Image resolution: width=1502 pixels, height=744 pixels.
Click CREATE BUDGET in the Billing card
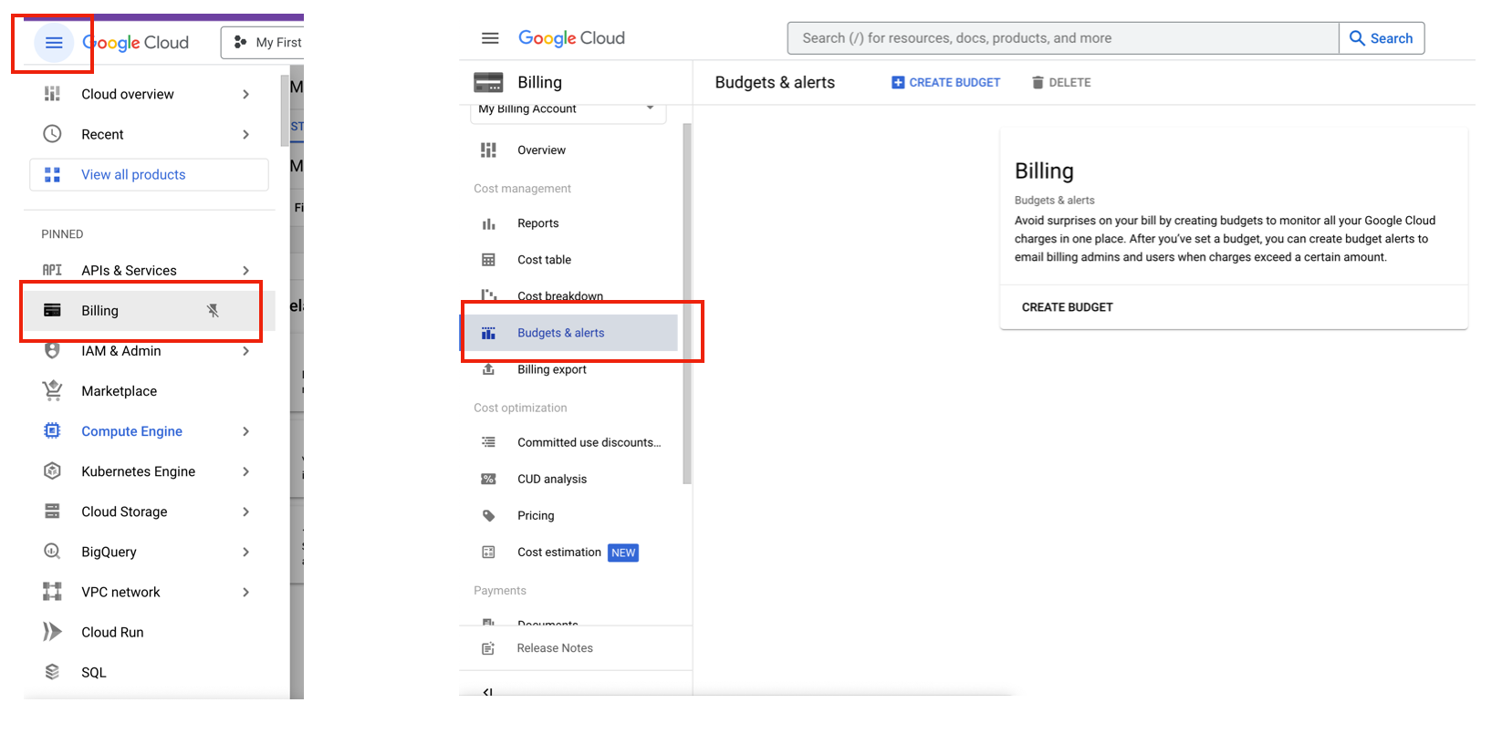pos(1067,307)
